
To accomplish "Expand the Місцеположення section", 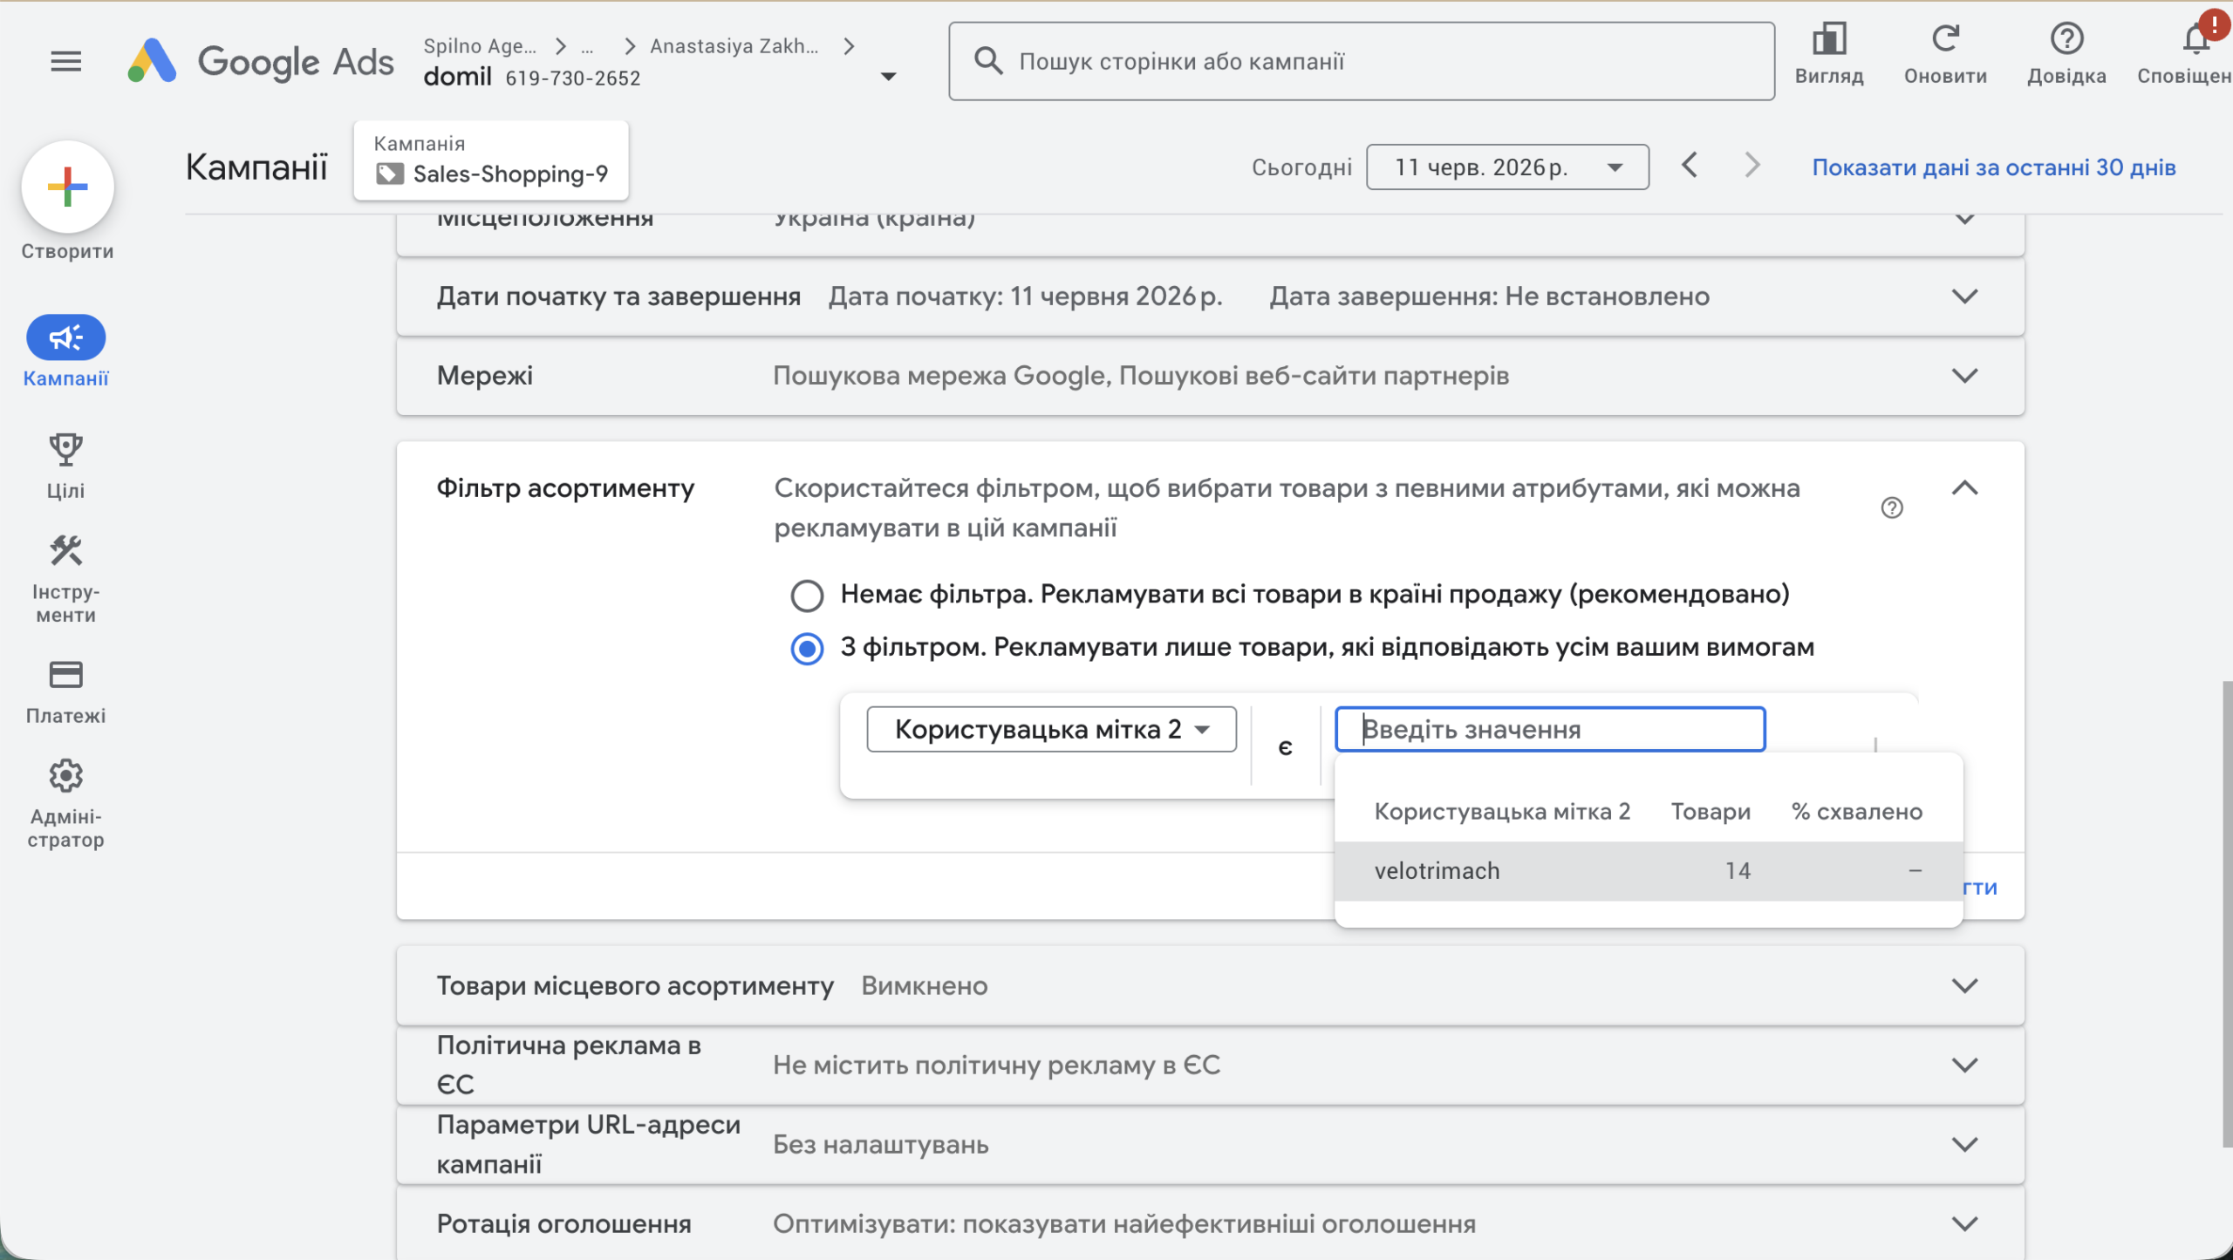I will click(x=1964, y=220).
